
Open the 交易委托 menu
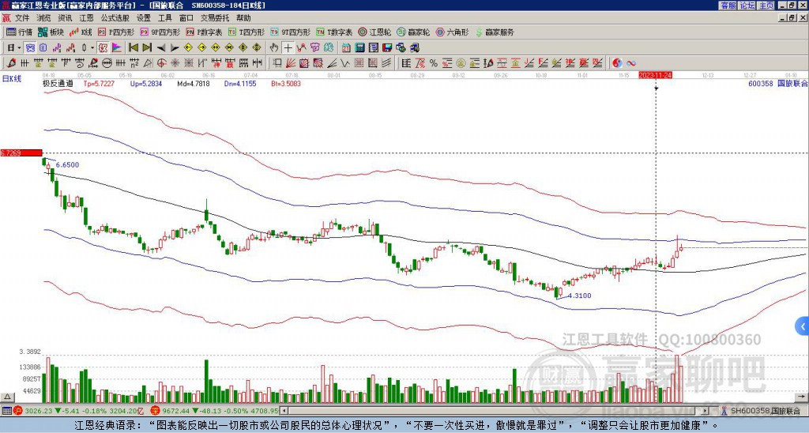(215, 18)
